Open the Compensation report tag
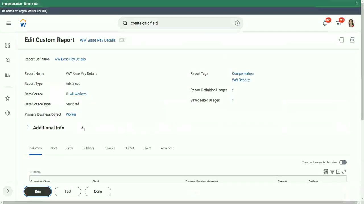Screen dimensions: 364x204 tap(243, 74)
